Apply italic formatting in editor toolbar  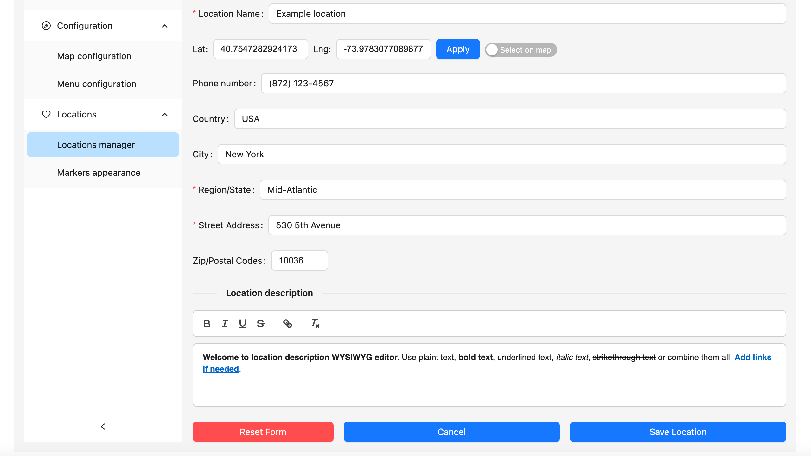pyautogui.click(x=225, y=324)
